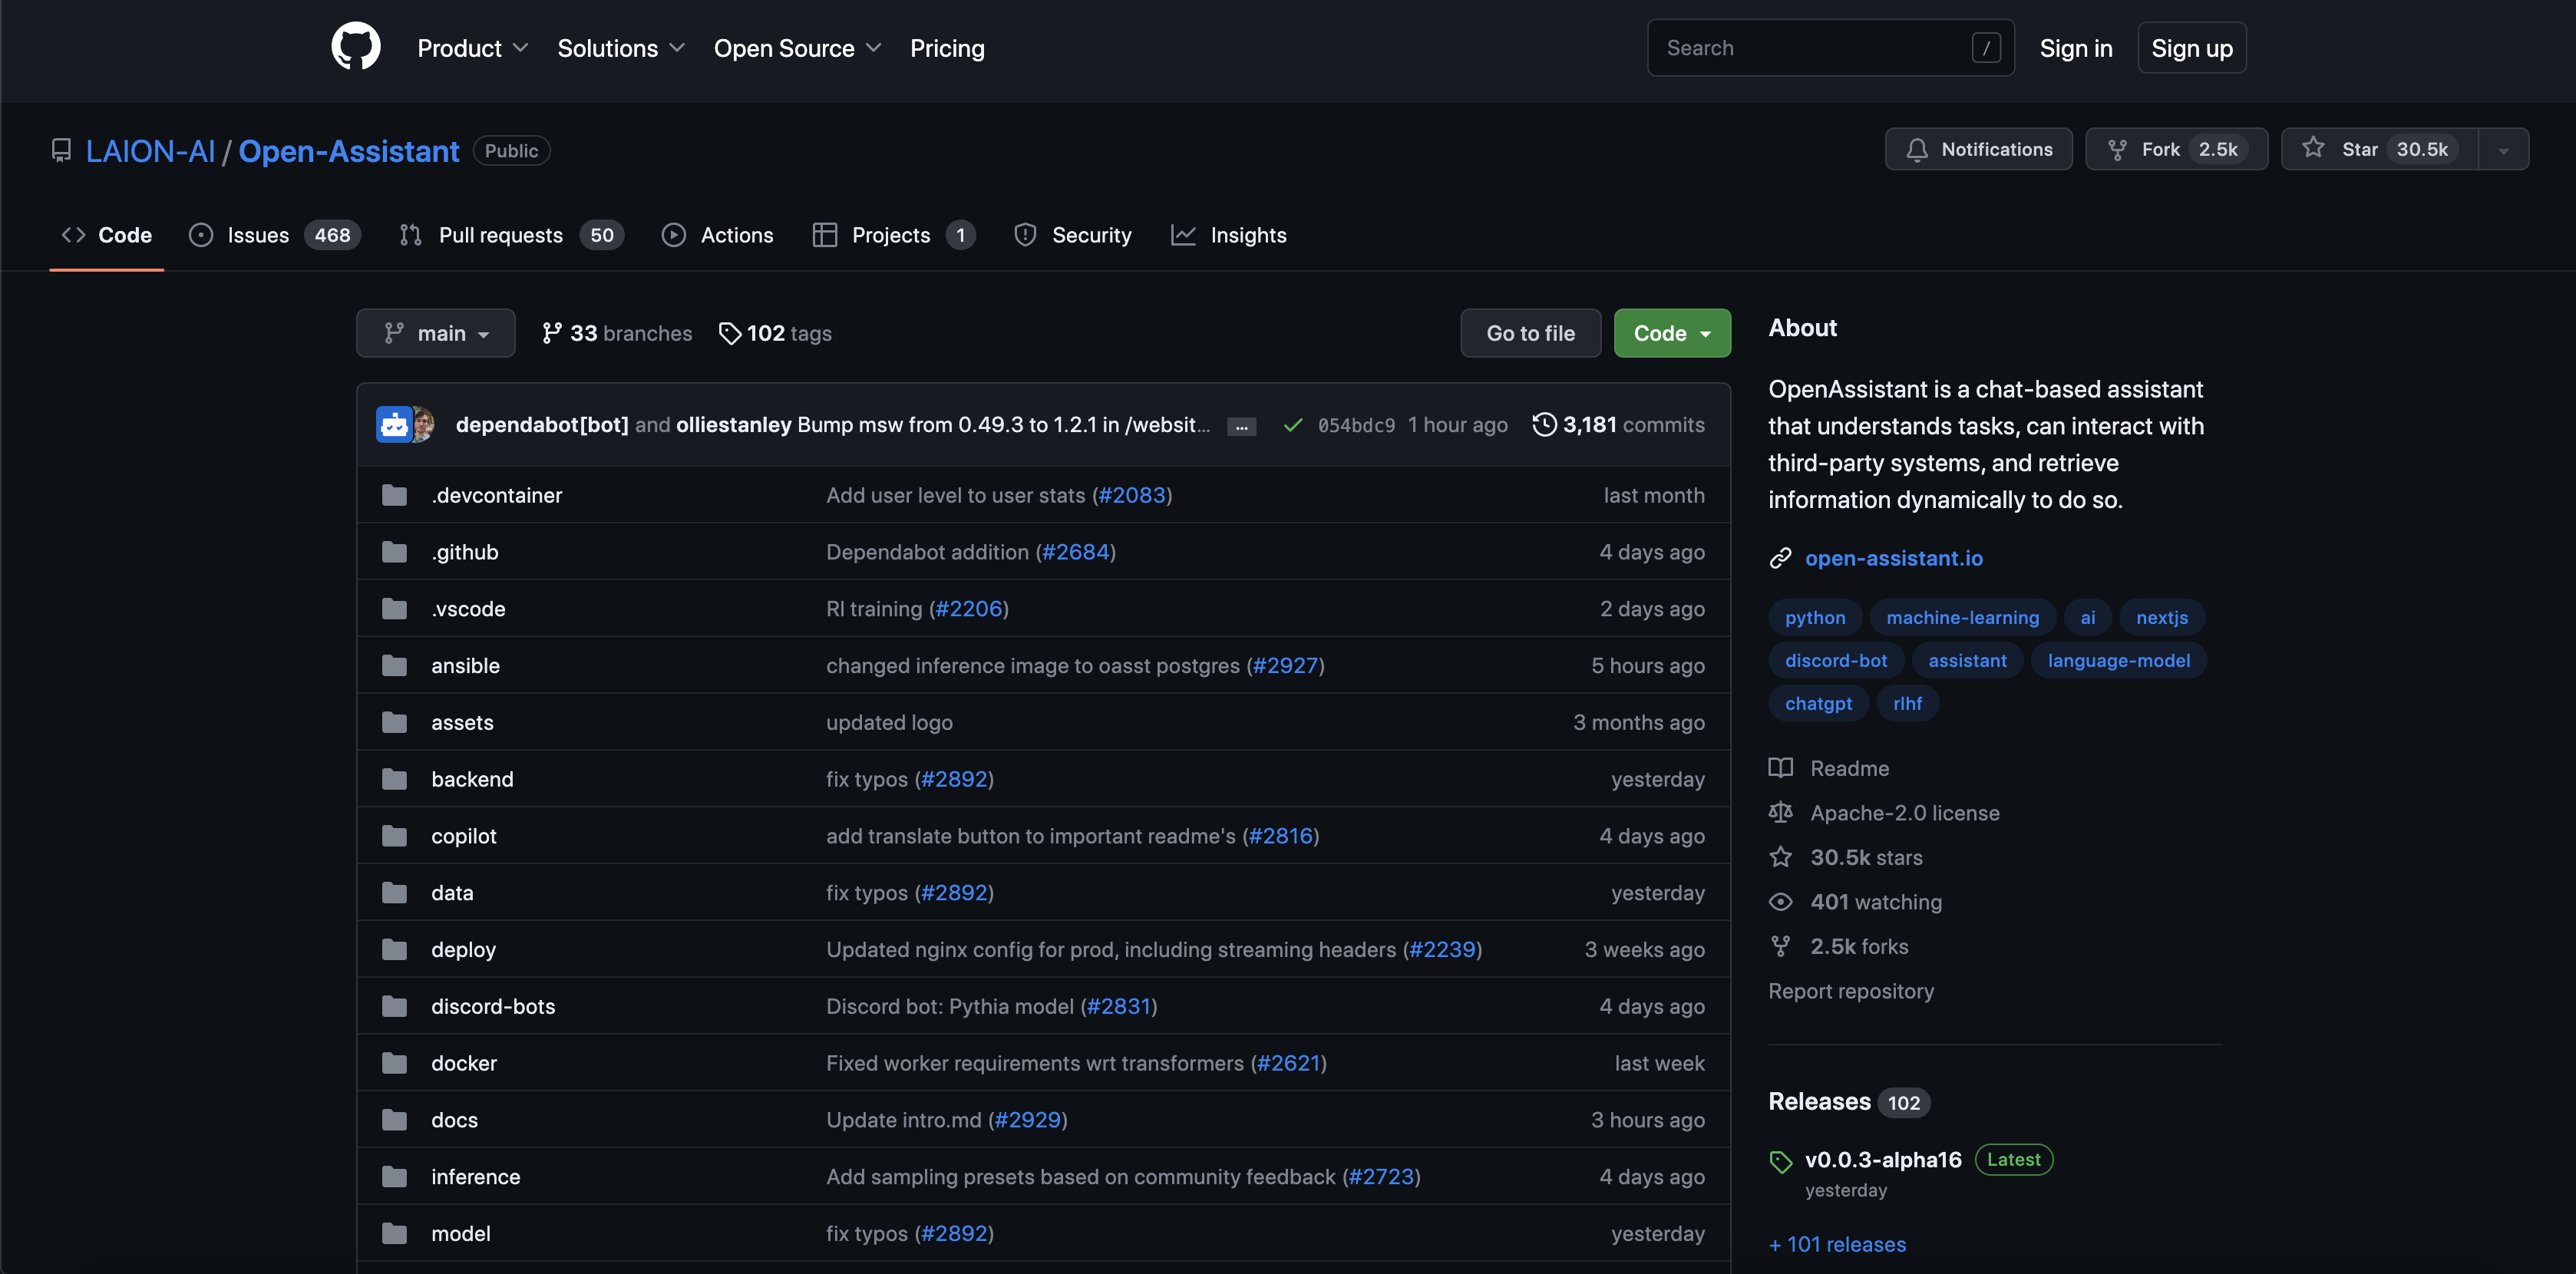
Task: Expand the Solutions menu
Action: 621,48
